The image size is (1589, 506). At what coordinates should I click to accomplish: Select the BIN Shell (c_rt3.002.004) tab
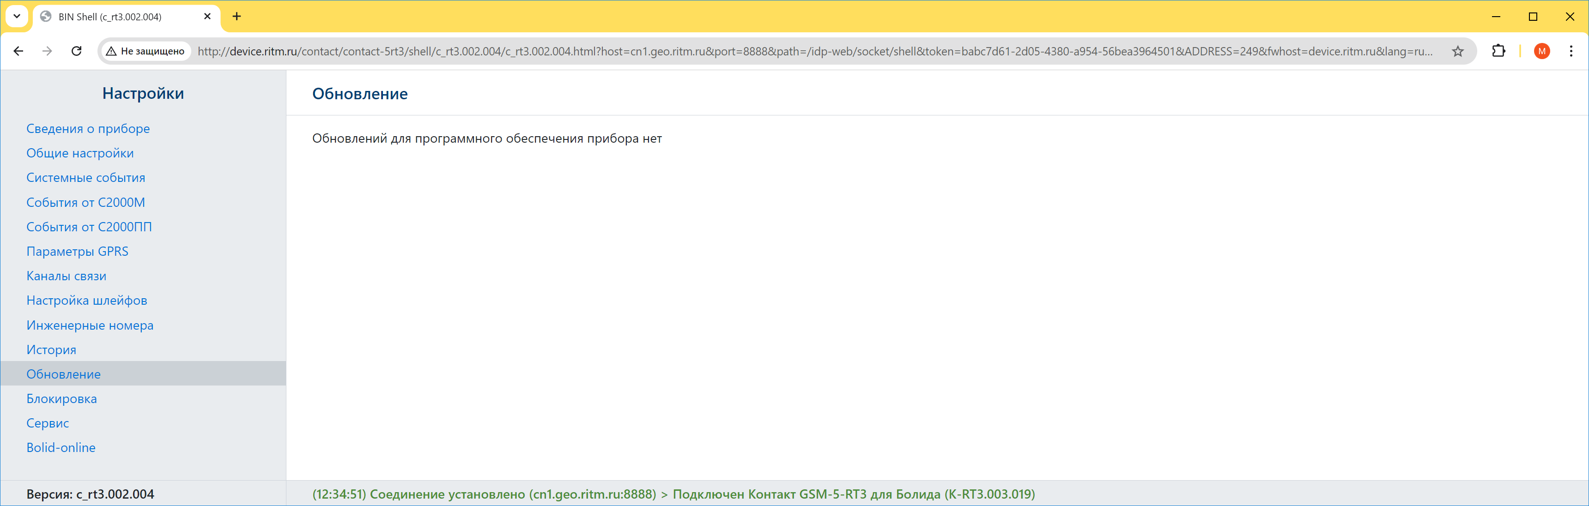click(126, 17)
